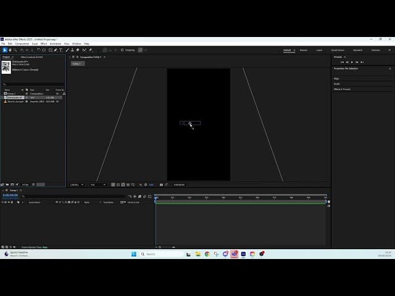Expand the Effects & Presets panel
Viewport: 395px width, 296px height.
pos(343,89)
